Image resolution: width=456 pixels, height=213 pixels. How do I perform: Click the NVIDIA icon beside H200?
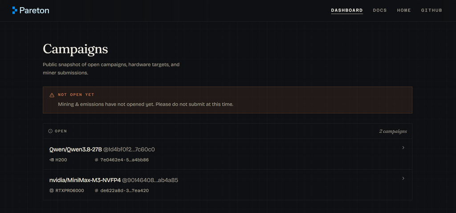tap(52, 160)
